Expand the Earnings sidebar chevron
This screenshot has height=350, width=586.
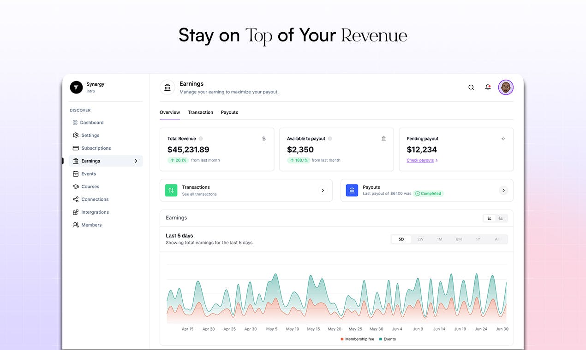(x=136, y=161)
